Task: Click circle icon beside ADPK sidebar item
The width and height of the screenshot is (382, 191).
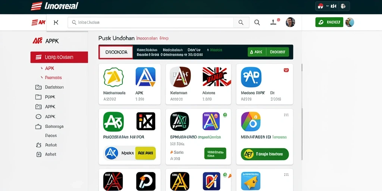Action: [38, 116]
